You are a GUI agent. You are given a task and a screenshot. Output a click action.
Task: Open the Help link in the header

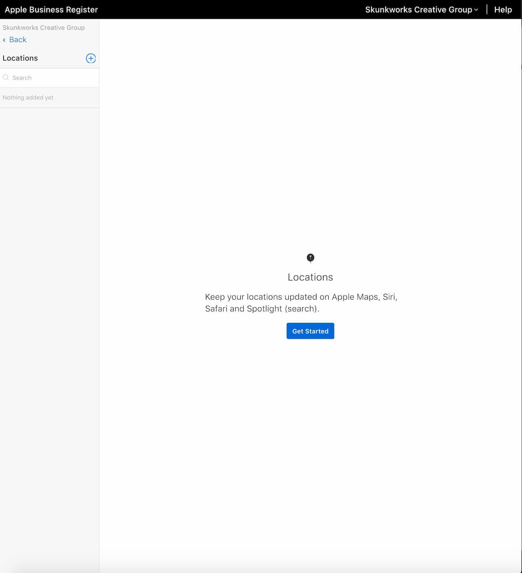503,10
